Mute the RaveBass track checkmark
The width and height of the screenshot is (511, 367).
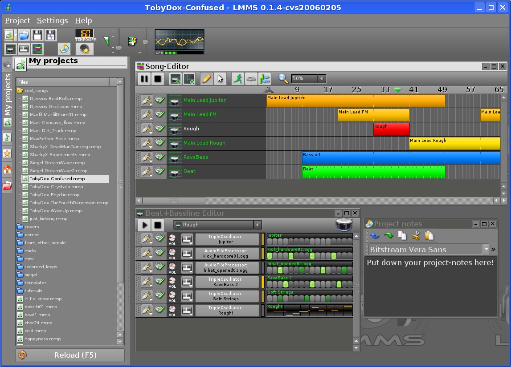click(160, 157)
